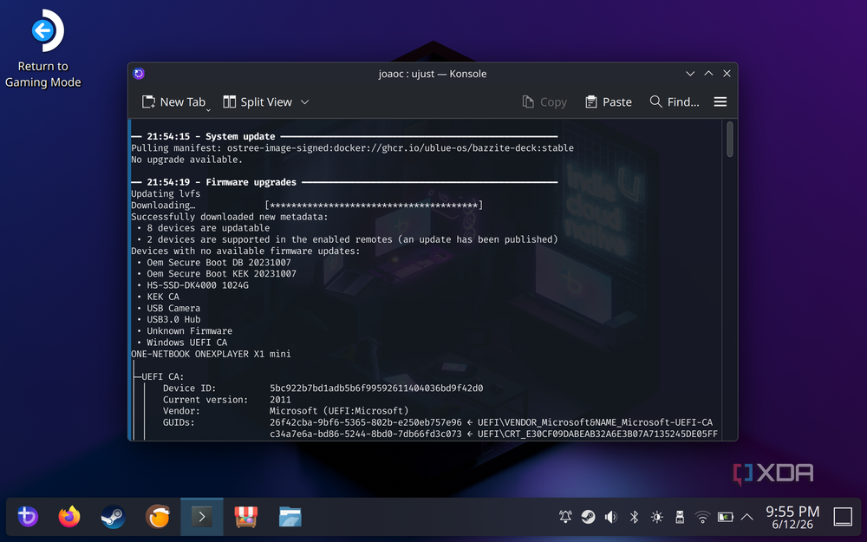Show notifications from the bell tray icon
Image resolution: width=867 pixels, height=542 pixels.
565,517
